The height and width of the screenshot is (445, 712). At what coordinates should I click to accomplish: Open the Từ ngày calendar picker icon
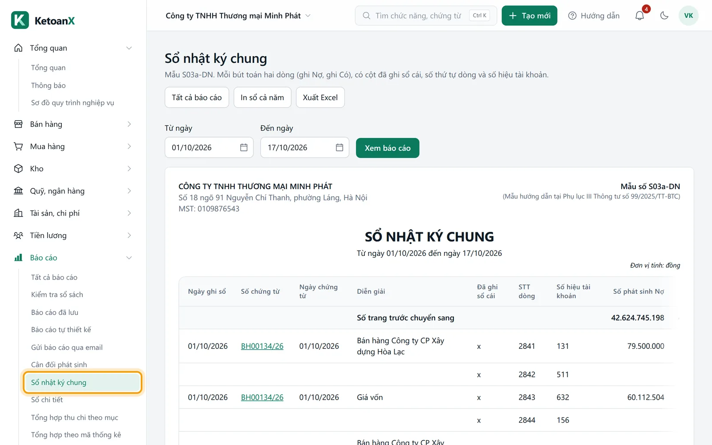point(244,147)
